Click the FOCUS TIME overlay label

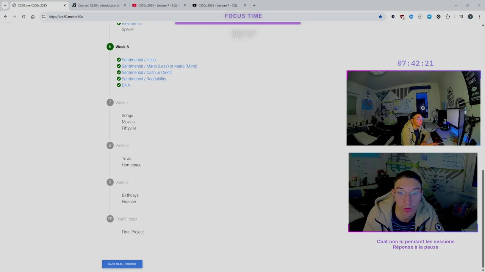click(x=243, y=16)
